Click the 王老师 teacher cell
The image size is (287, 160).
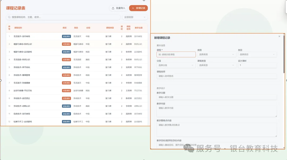(129, 91)
